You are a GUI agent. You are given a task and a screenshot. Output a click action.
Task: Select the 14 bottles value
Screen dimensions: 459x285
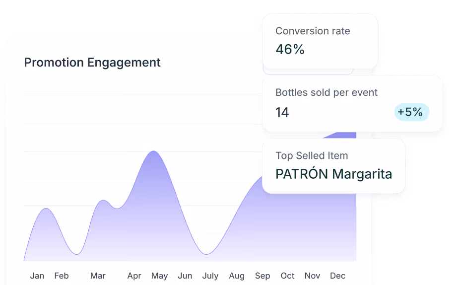click(282, 113)
